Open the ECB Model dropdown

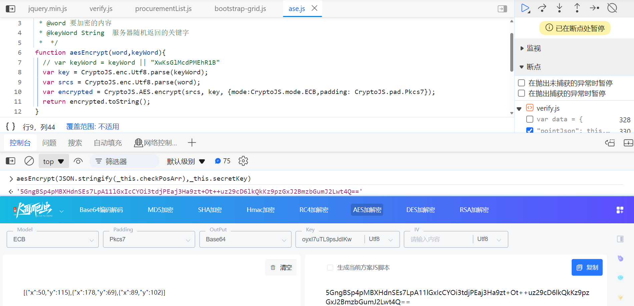(x=53, y=239)
